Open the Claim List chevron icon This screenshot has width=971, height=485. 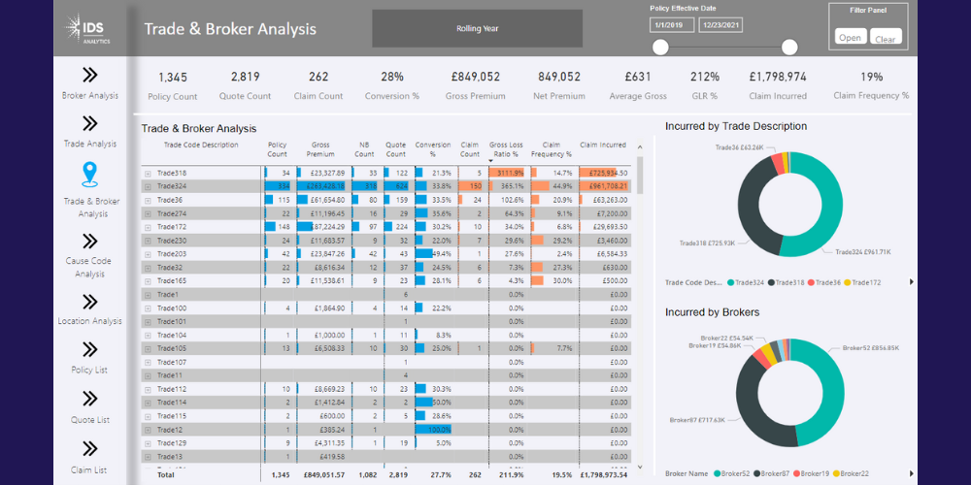coord(90,448)
